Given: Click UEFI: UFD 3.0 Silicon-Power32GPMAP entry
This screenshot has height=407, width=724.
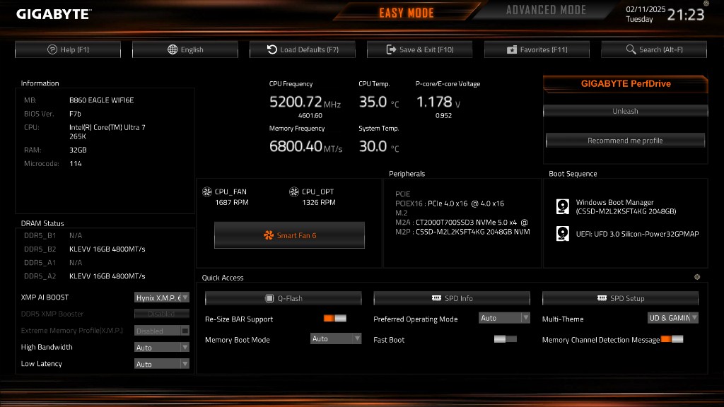Looking at the screenshot, I should 637,234.
